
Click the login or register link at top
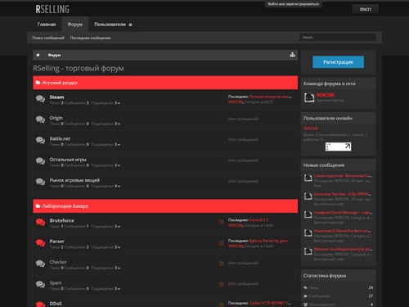tap(294, 4)
